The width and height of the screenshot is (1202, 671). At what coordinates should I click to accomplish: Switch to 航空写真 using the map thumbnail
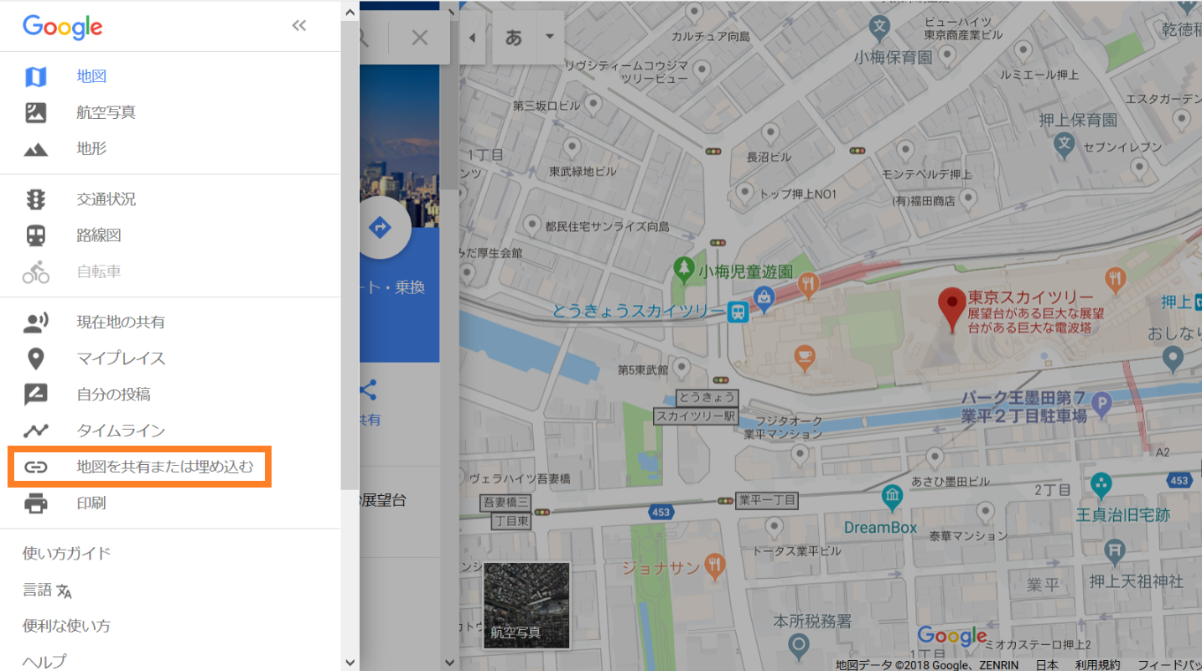526,606
